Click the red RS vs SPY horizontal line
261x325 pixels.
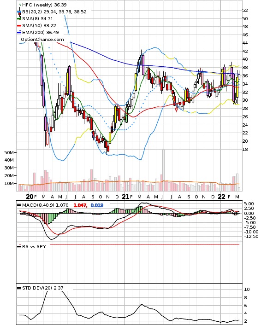point(145,244)
